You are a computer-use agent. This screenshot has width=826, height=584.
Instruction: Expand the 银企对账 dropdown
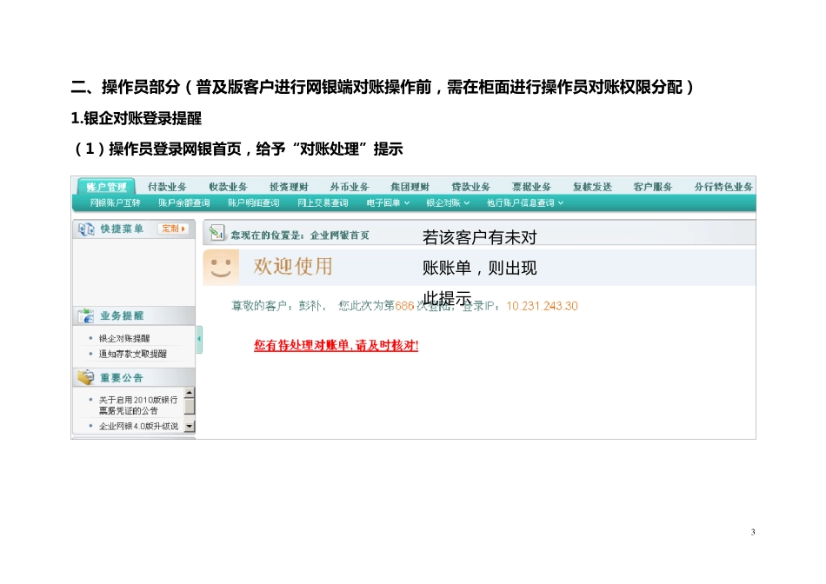click(x=448, y=202)
